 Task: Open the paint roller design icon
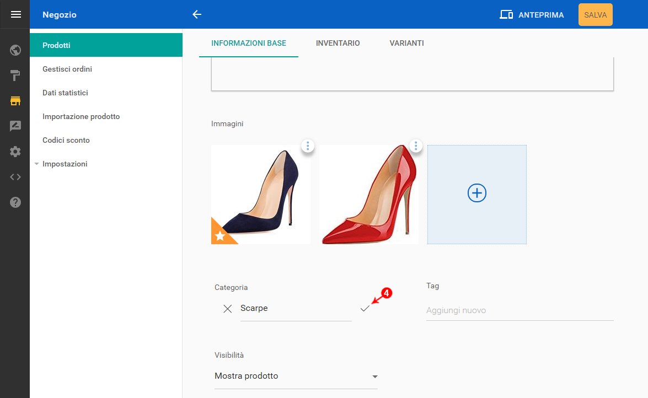[x=15, y=76]
